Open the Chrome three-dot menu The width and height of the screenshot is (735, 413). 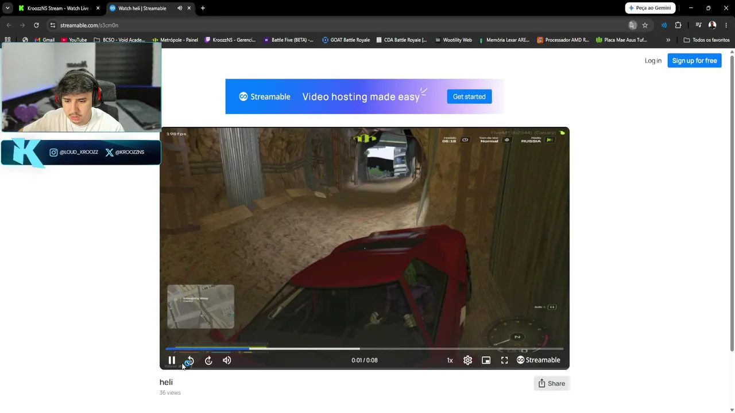tap(726, 25)
